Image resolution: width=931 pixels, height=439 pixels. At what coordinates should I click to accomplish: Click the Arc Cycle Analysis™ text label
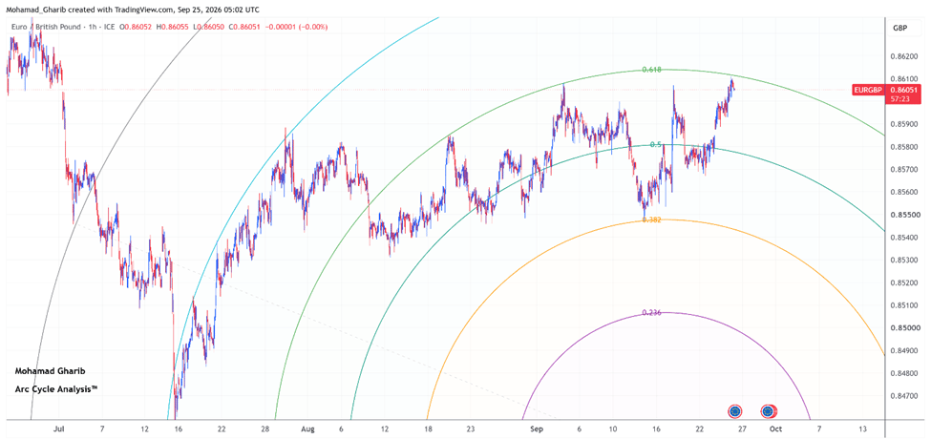click(x=55, y=389)
